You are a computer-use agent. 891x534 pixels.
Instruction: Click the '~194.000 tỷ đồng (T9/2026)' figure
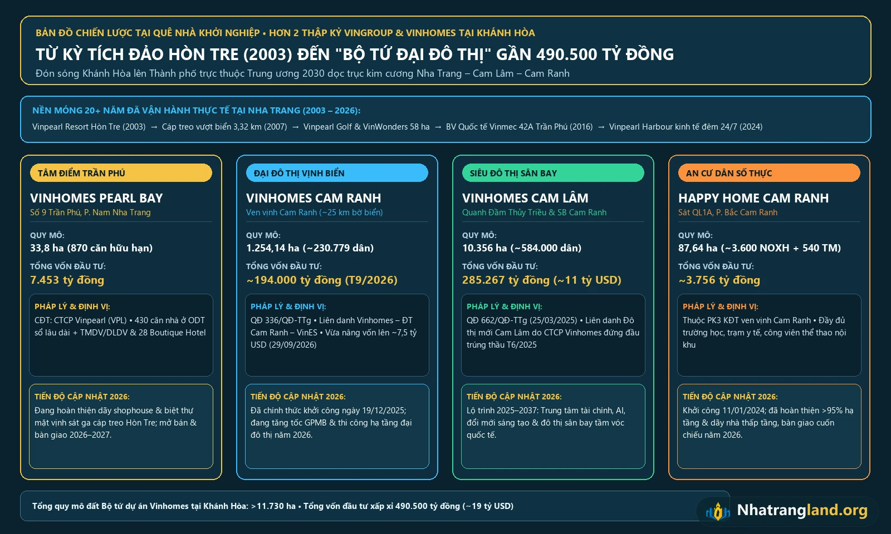322,280
